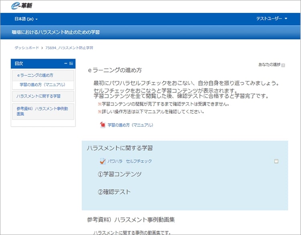This screenshot has height=235, width=301.
Task: Click the PDF icon beside 学習の進め方
Action: click(103, 125)
